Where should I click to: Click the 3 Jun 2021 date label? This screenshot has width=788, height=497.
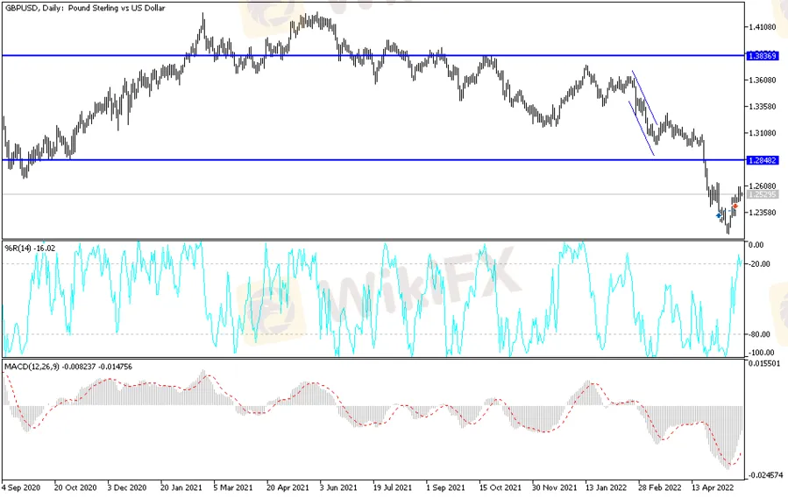[x=339, y=487]
